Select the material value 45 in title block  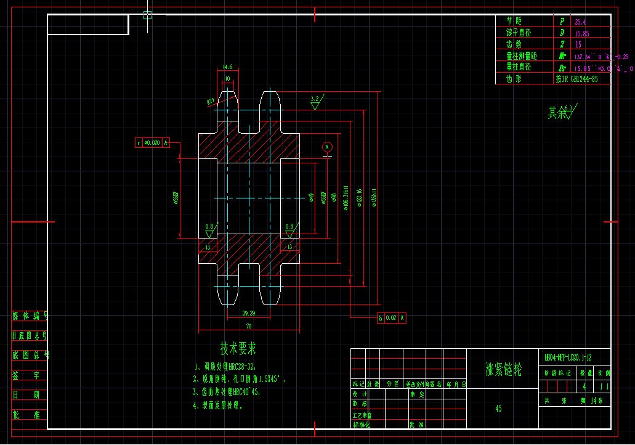coord(498,409)
